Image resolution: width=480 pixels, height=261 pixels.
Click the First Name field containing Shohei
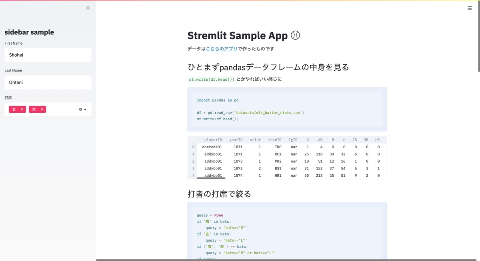(48, 55)
